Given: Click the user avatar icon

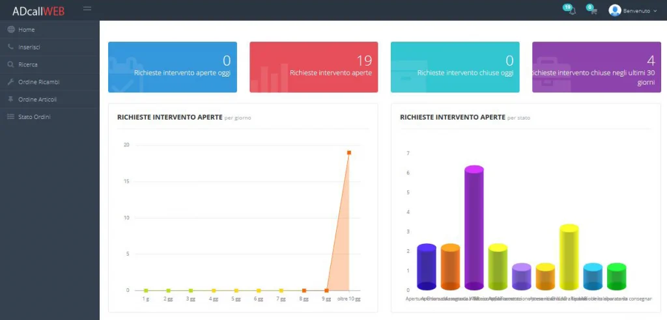Looking at the screenshot, I should click(614, 10).
